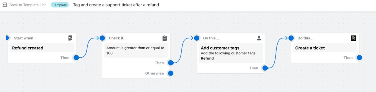Click the input dot on Check if card
This screenshot has width=376, height=92.
point(102,38)
